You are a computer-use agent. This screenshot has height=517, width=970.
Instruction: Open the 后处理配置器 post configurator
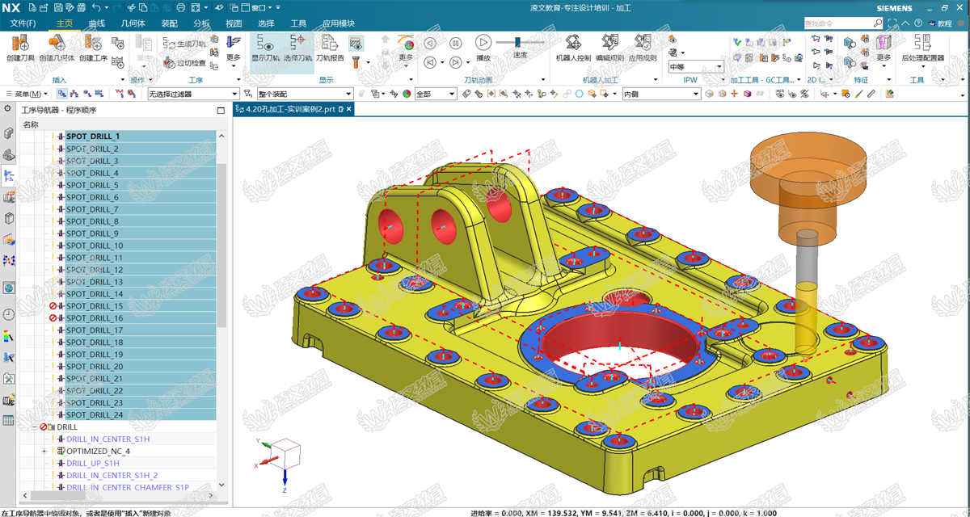coord(922,48)
